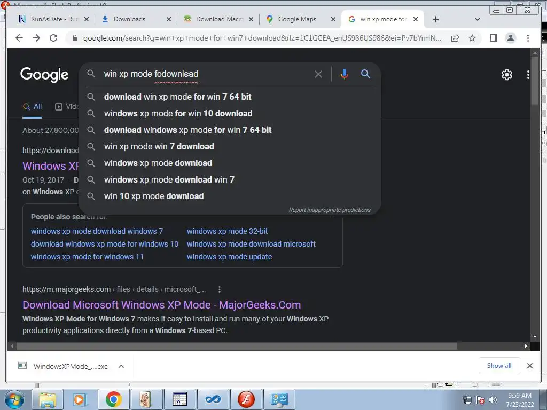The image size is (547, 410).
Task: Open the volume control in tray
Action: (x=493, y=400)
